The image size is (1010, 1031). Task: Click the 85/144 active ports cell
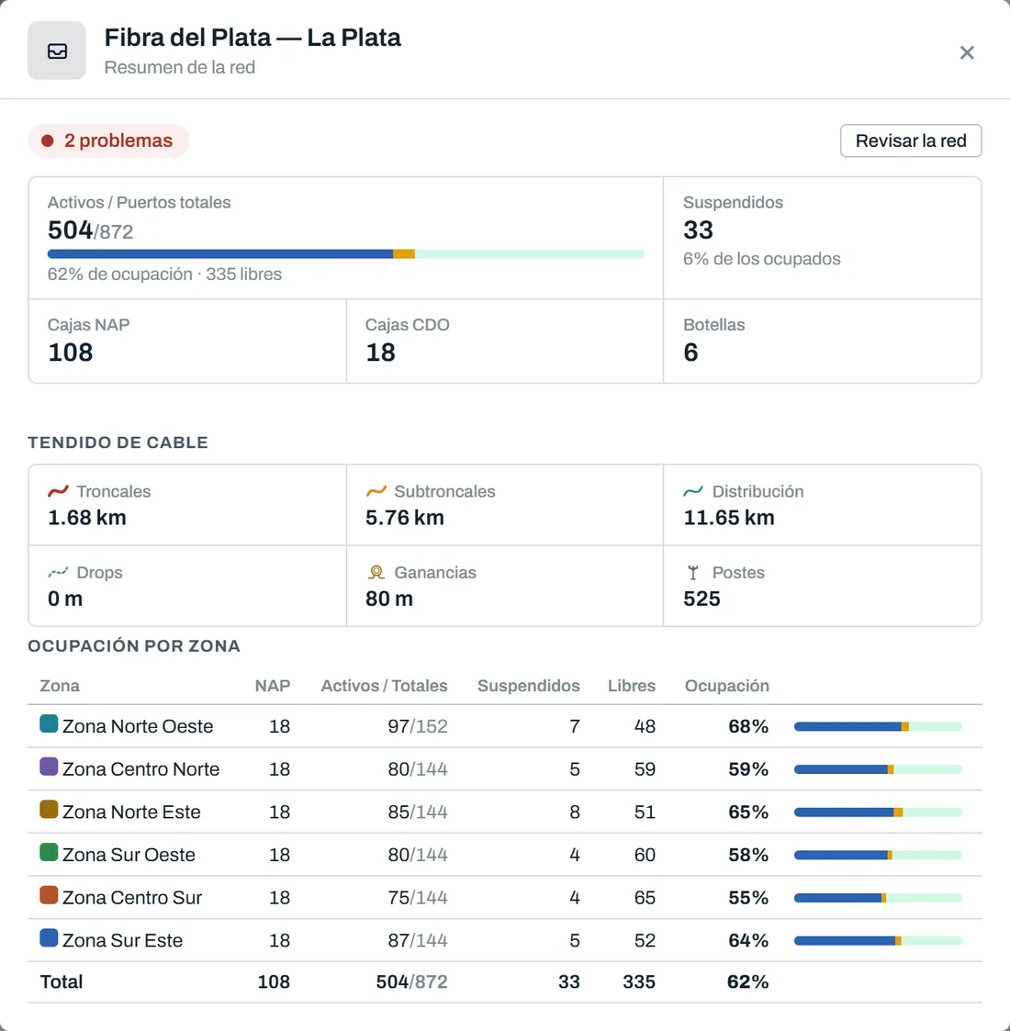click(418, 812)
